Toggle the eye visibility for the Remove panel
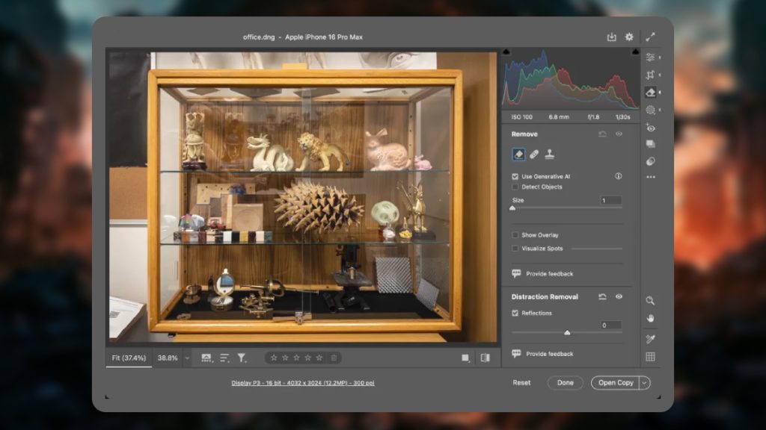 [618, 134]
